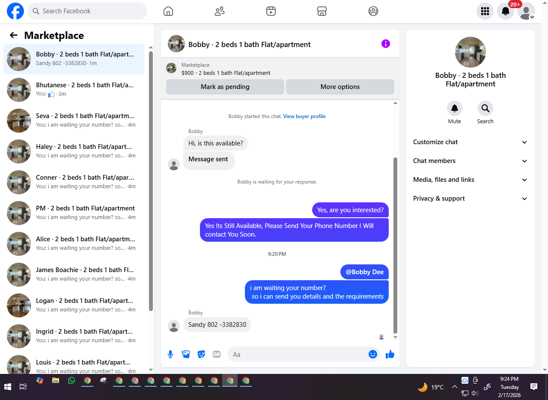Click the Search Facebook field
This screenshot has height=400, width=548.
coord(87,11)
